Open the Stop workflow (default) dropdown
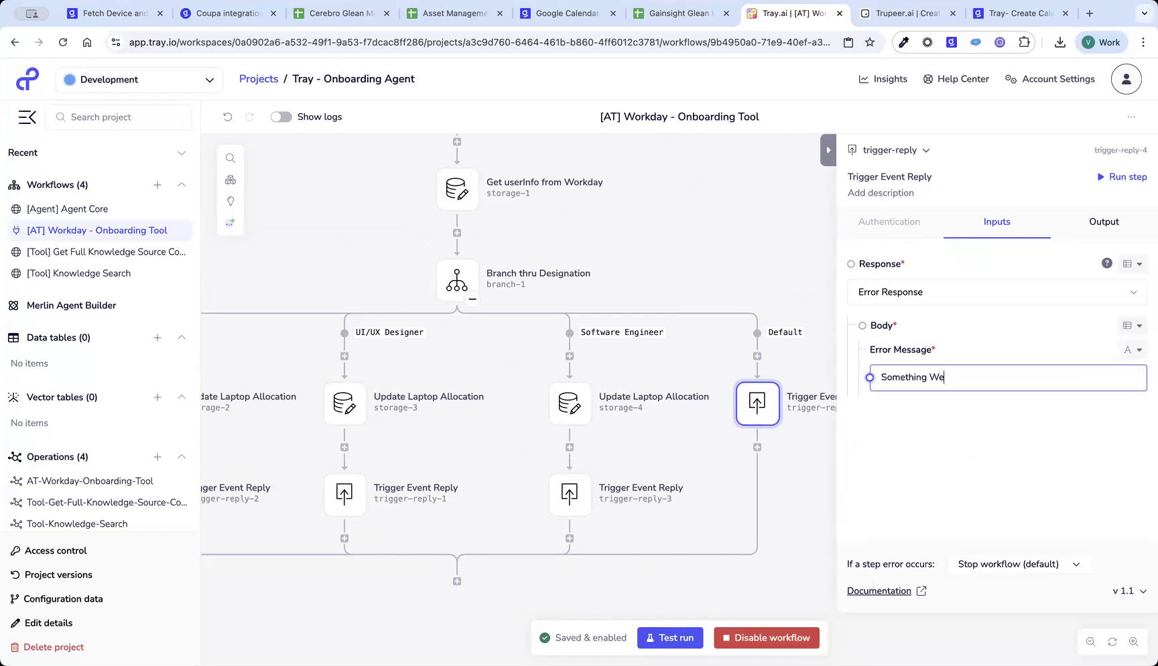The width and height of the screenshot is (1158, 666). point(1019,563)
